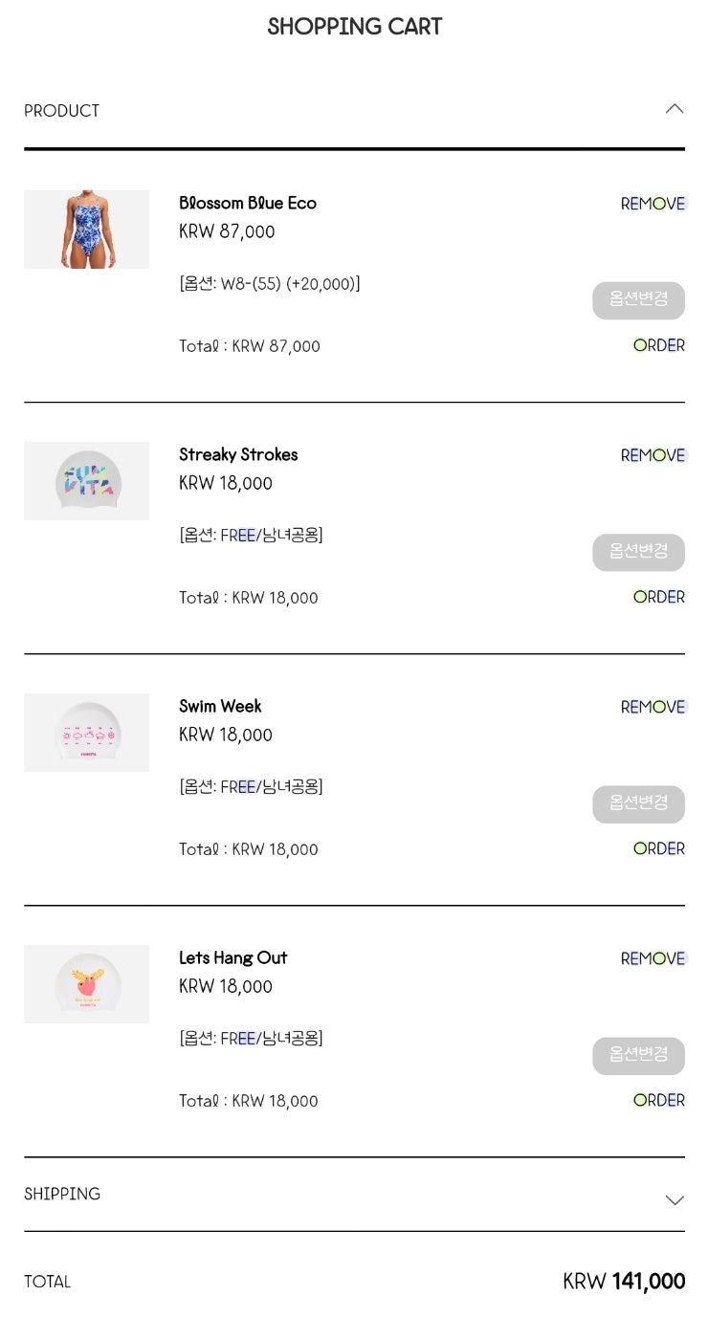Change options for Swim Week
Screen dimensions: 708x1340
pyautogui.click(x=638, y=803)
